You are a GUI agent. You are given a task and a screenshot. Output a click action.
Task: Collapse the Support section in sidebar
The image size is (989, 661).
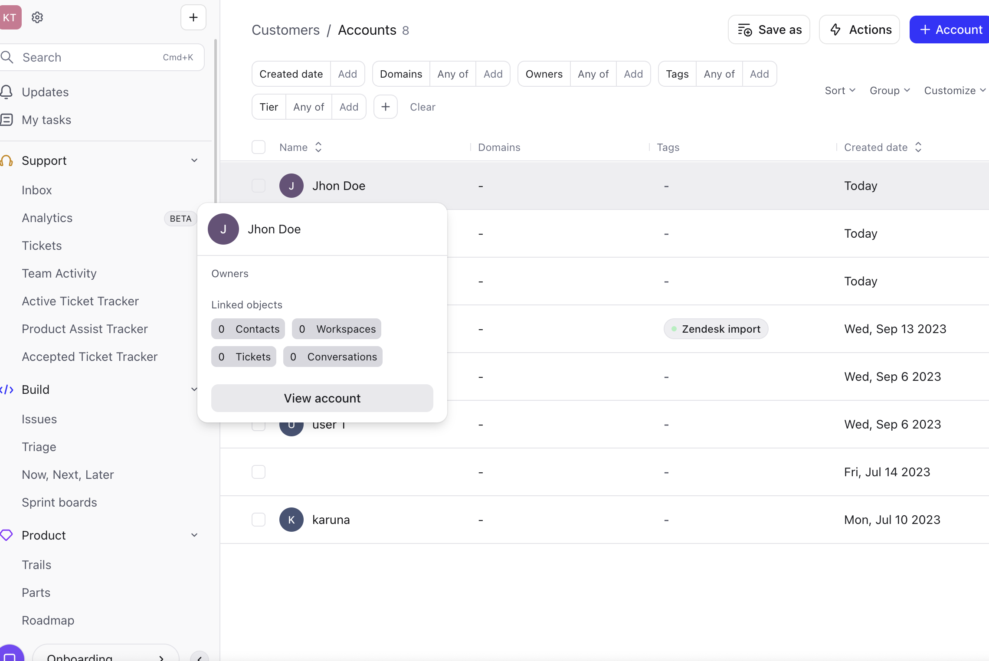[194, 160]
